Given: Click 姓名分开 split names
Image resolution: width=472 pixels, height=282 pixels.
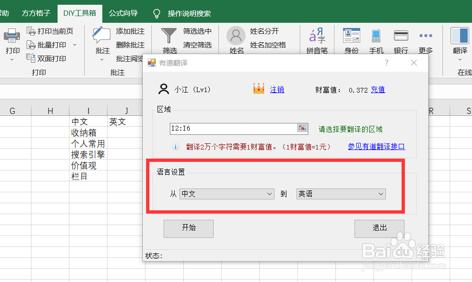Looking at the screenshot, I should (264, 31).
